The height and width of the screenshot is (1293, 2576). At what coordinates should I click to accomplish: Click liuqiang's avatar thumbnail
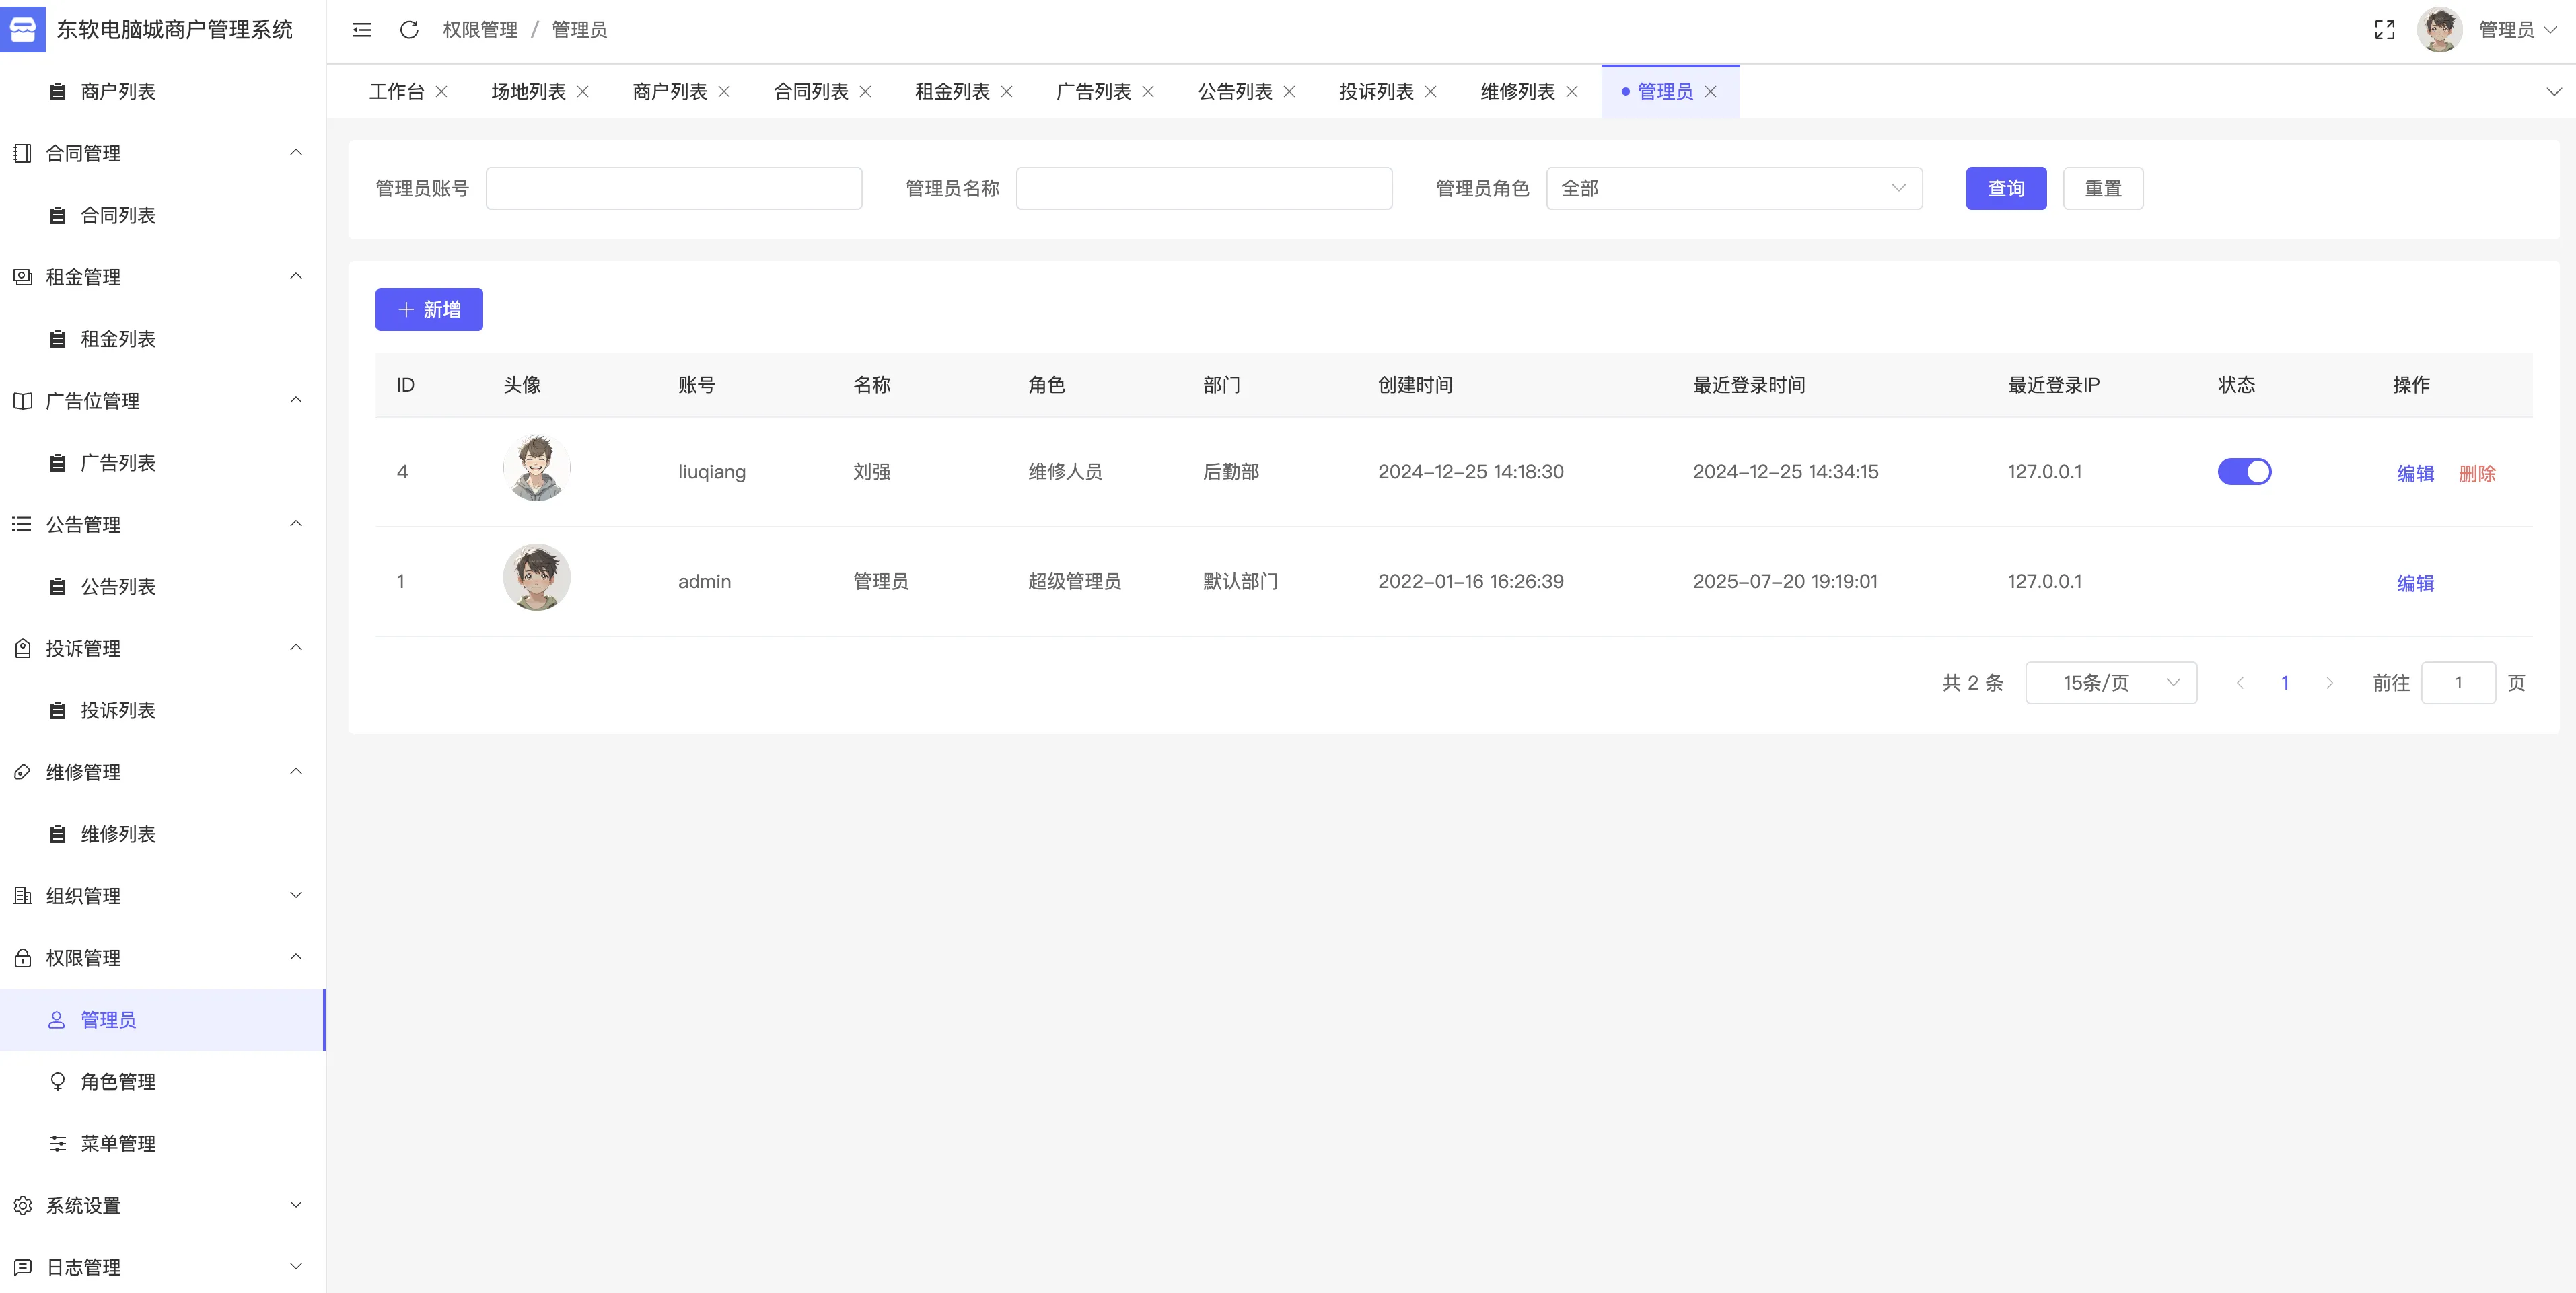coord(536,468)
